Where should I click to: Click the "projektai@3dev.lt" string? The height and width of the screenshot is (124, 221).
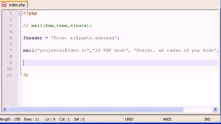click(64, 50)
